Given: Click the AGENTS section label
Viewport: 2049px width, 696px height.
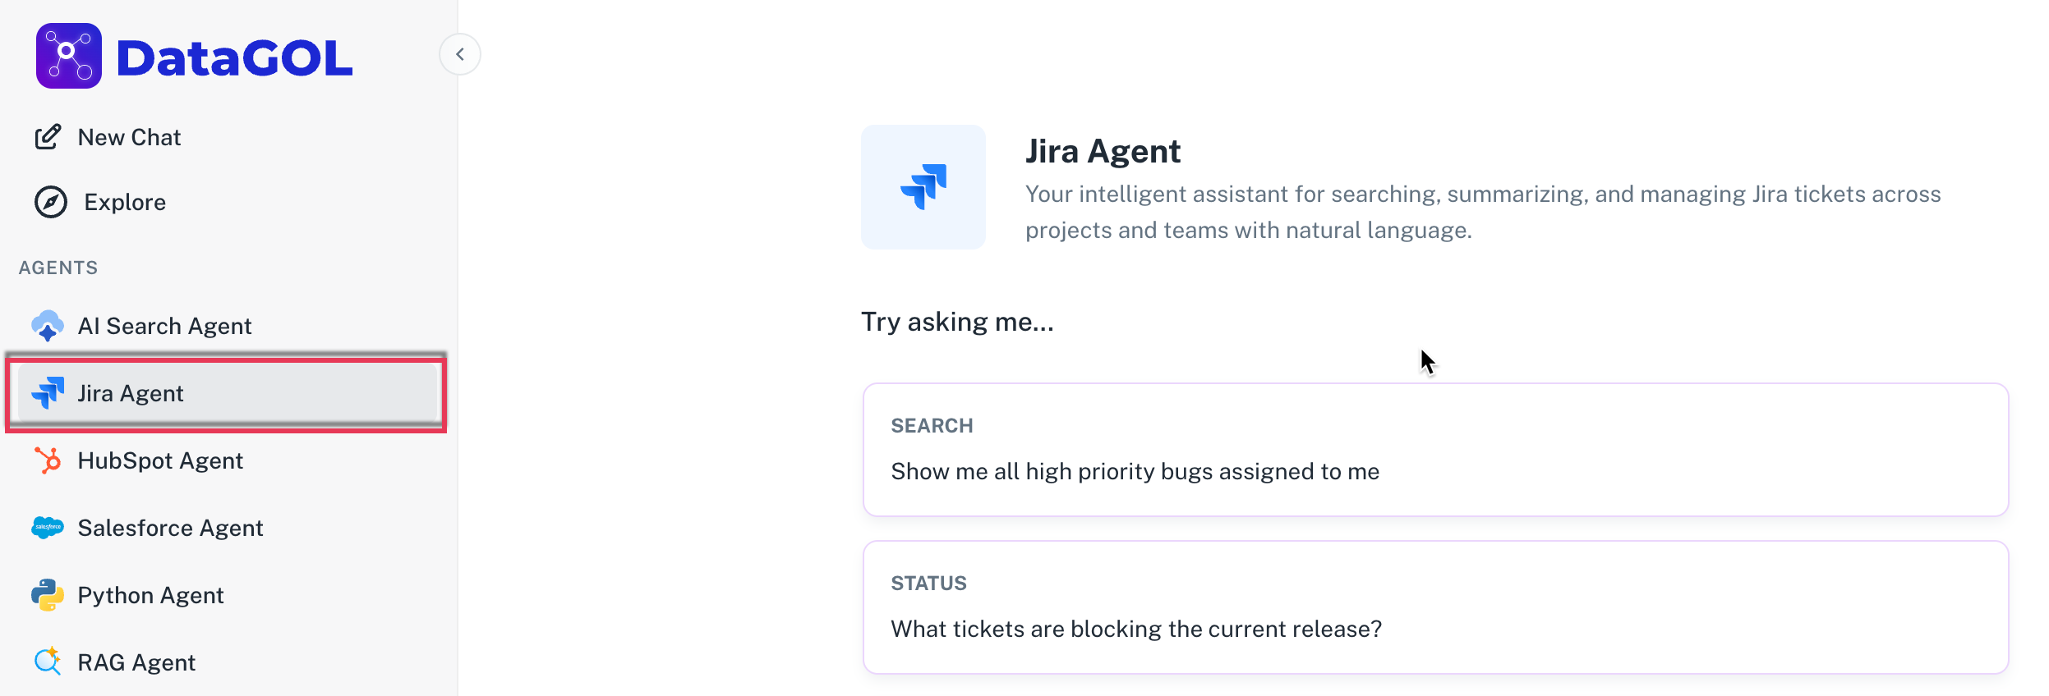Looking at the screenshot, I should click(58, 268).
